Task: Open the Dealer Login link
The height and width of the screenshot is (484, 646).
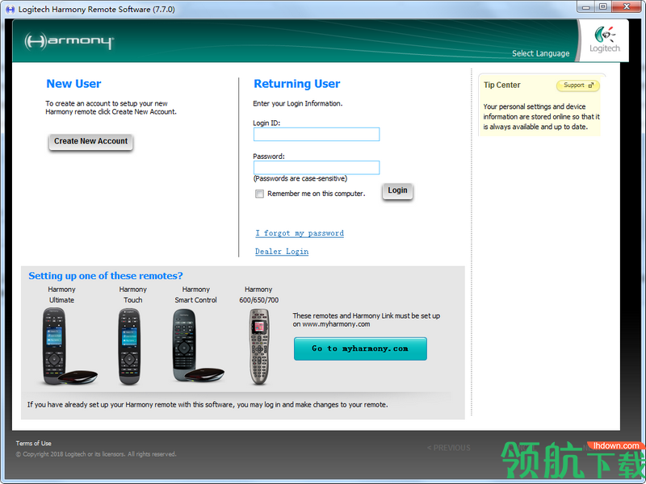Action: click(282, 251)
